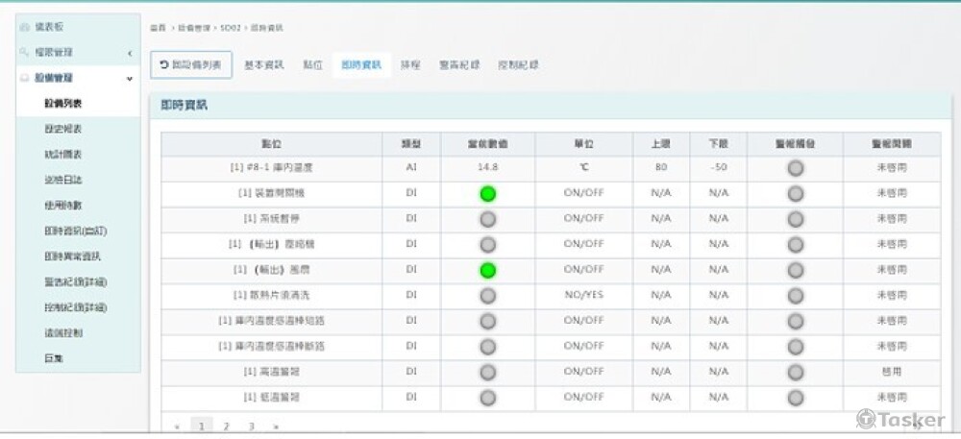Viewport: 961px width, 439px height.
Task: Click the next page » arrow
Action: [x=276, y=427]
